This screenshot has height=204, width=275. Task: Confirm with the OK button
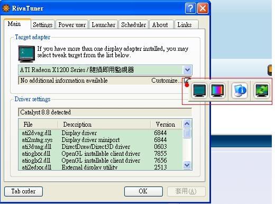[x=143, y=191]
